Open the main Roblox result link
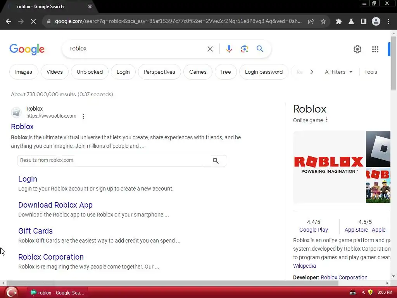The width and height of the screenshot is (397, 298). point(22,127)
